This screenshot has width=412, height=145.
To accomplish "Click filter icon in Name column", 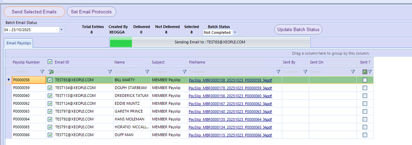I will click(x=147, y=72).
